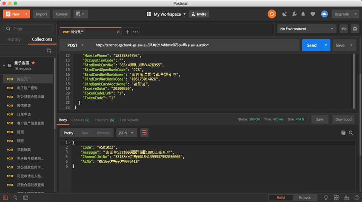This screenshot has width=362, height=202.
Task: Open Find and Replace in status bar
Action: (x=15, y=198)
